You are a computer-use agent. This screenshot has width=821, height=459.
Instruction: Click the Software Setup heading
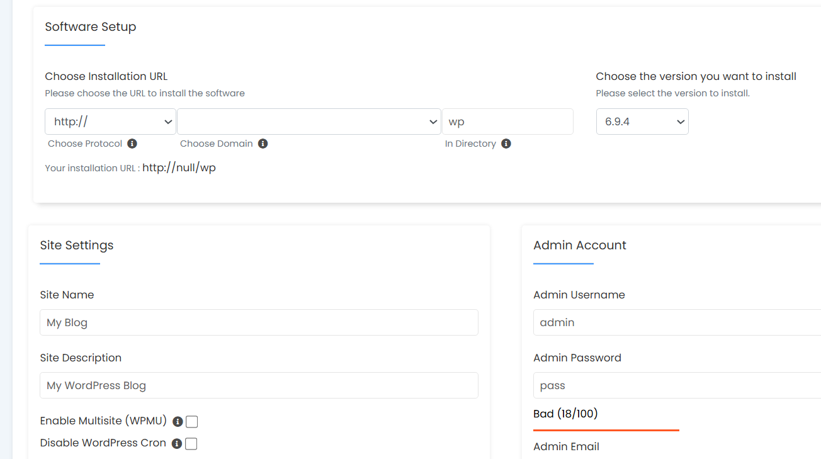click(91, 26)
